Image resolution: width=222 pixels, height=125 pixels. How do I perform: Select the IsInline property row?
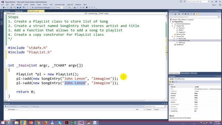[195, 102]
